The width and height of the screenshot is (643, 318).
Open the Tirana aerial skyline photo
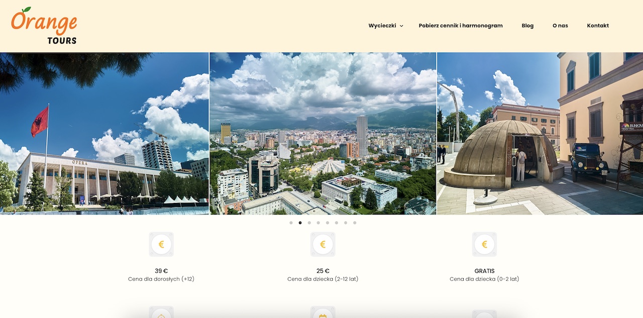click(323, 134)
